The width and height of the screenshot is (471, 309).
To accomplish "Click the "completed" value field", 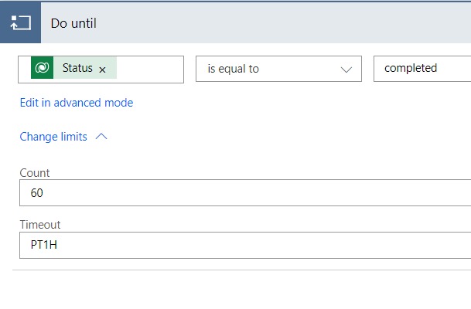I will 422,69.
